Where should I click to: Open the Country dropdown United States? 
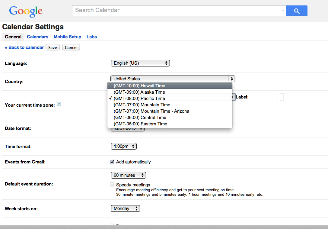point(173,79)
